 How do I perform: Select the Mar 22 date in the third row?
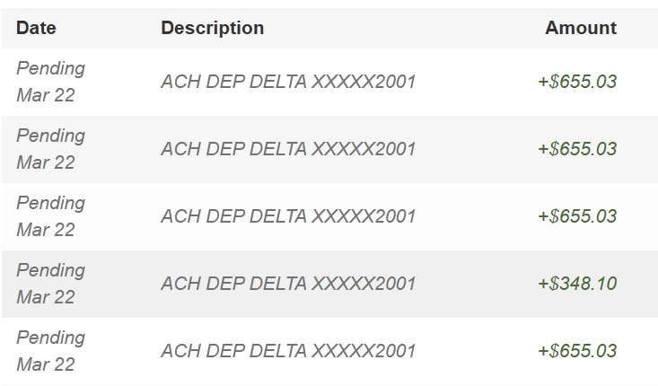[x=46, y=230]
